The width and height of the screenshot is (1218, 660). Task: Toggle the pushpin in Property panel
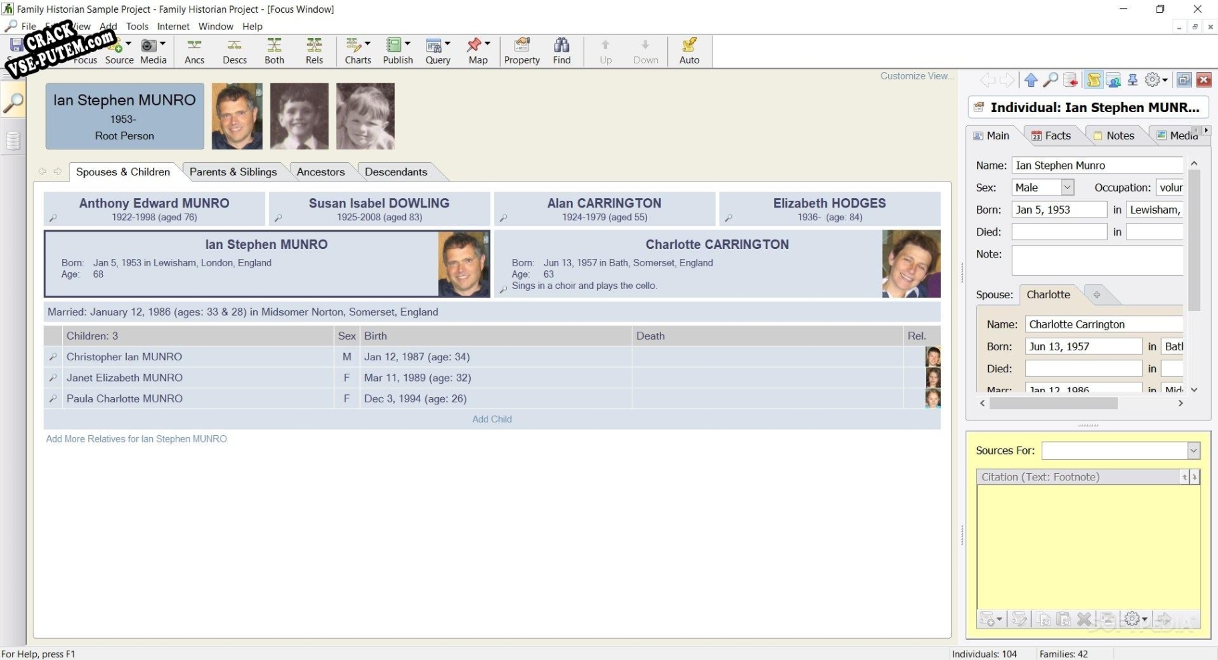click(1133, 81)
